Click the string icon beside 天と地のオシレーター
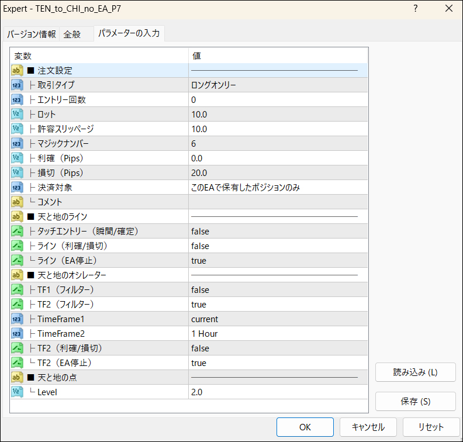The width and height of the screenshot is (463, 442). (17, 275)
